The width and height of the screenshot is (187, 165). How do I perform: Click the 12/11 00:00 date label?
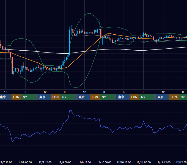(144, 162)
